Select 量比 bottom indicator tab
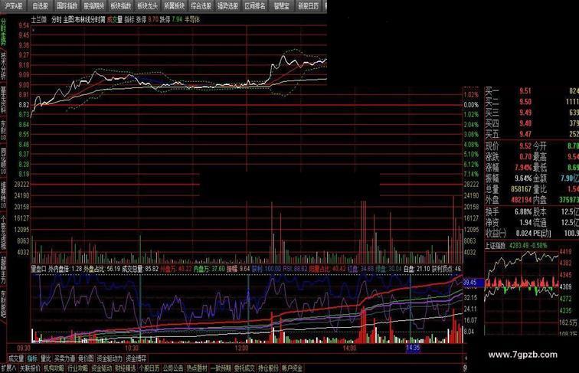The image size is (579, 373). [46, 358]
